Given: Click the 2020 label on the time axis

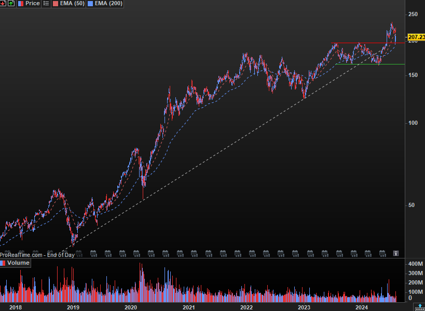Looking at the screenshot, I should pos(131,307).
